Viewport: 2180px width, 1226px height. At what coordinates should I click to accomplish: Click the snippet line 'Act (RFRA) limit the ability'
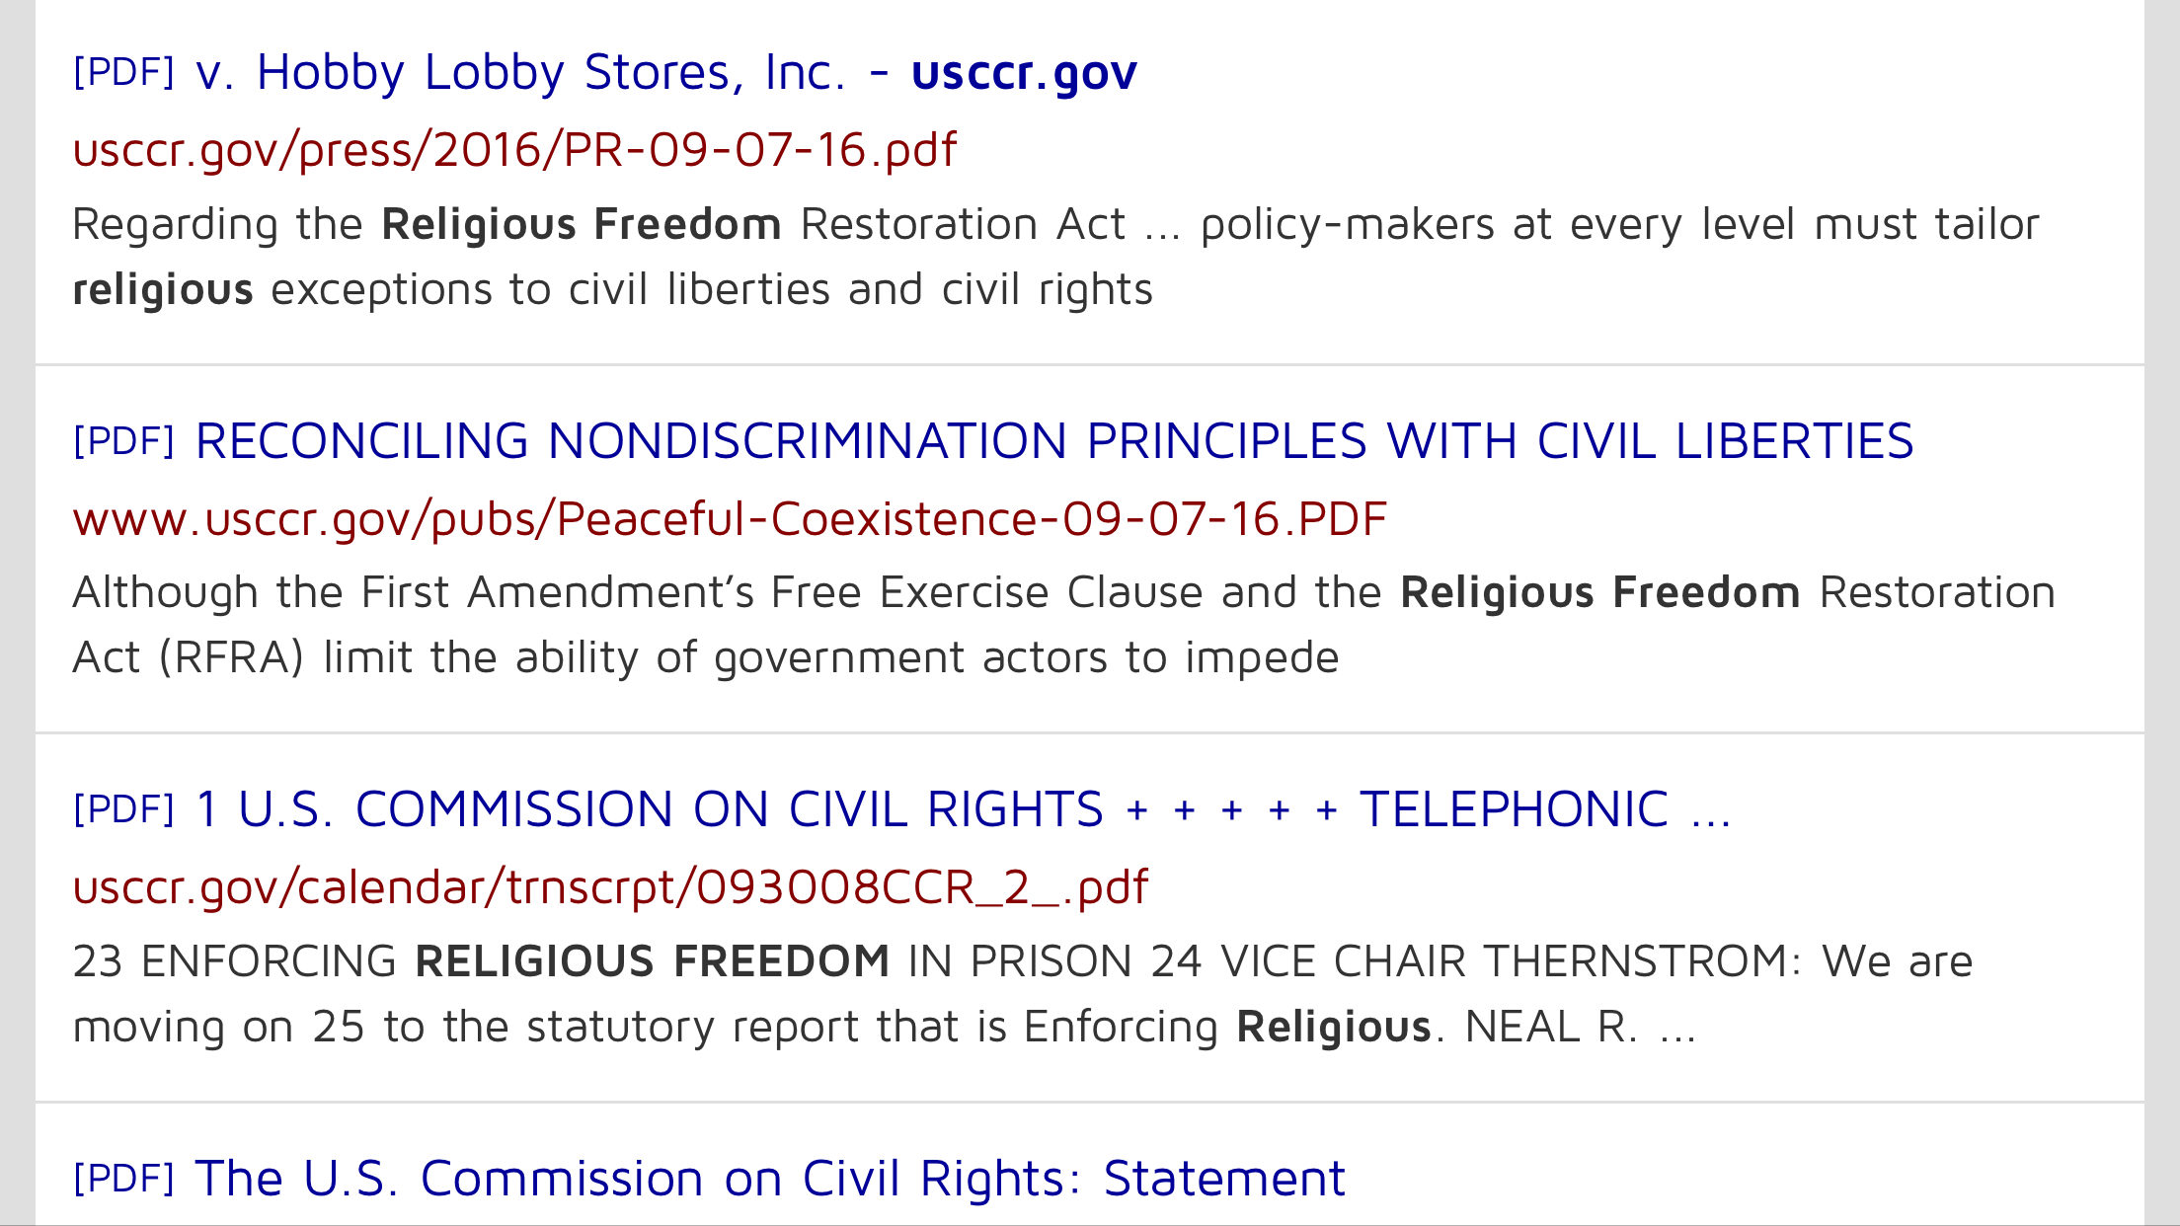pyautogui.click(x=706, y=658)
